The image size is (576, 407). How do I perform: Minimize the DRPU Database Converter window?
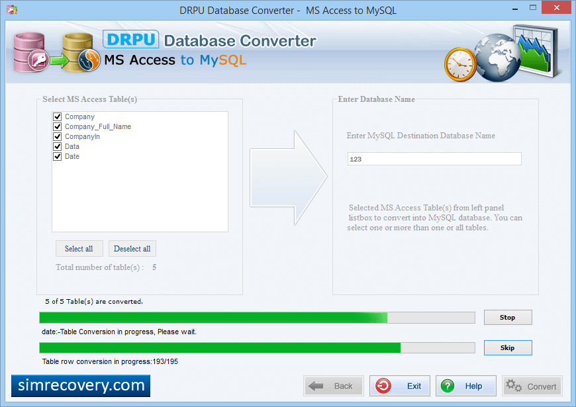pos(515,8)
